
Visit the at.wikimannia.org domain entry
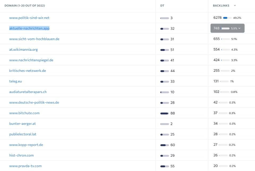[x=23, y=49]
